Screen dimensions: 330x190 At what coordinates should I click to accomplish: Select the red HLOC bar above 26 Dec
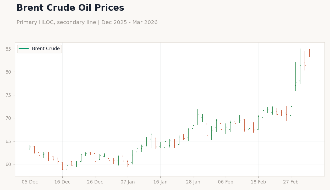(95, 157)
